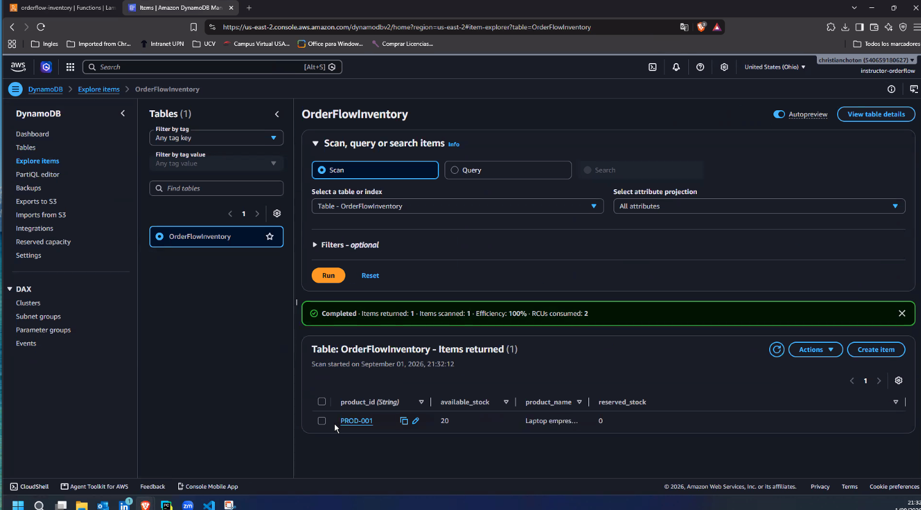Click the View table details button
921x510 pixels.
[x=876, y=114]
